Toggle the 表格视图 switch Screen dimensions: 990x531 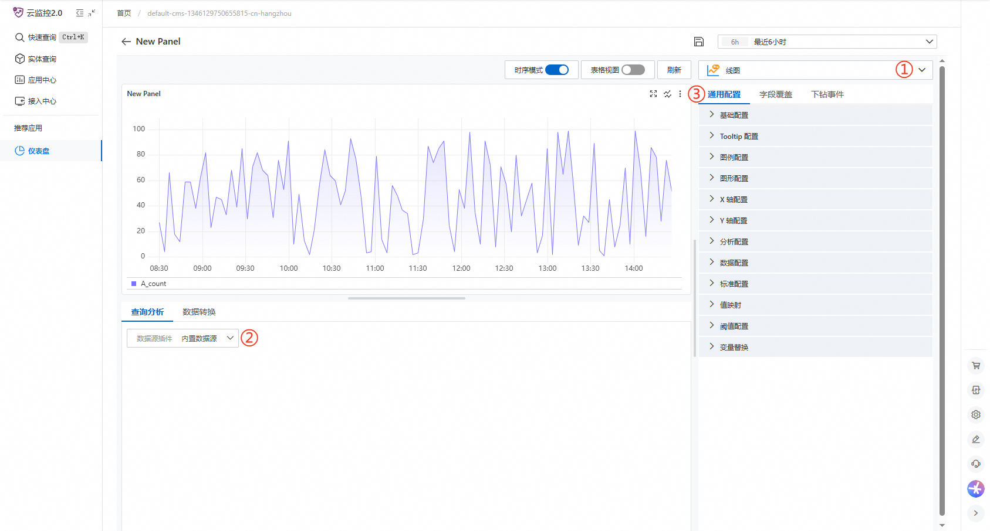click(x=633, y=70)
